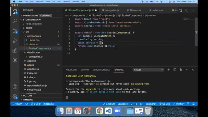The image size is (208, 117).
Task: Click 'Spaces: 4' indentation setting
Action: 123,104
